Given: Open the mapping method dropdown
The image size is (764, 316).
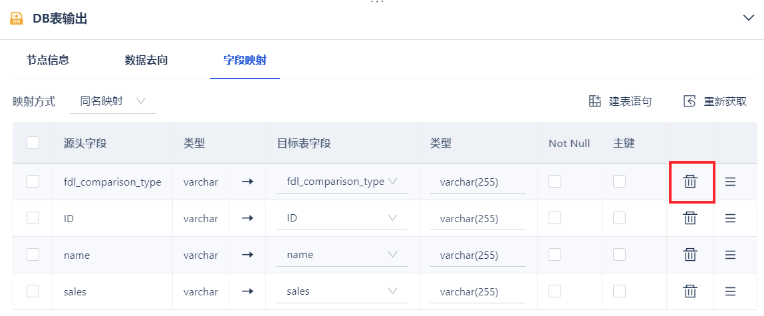Looking at the screenshot, I should point(113,101).
